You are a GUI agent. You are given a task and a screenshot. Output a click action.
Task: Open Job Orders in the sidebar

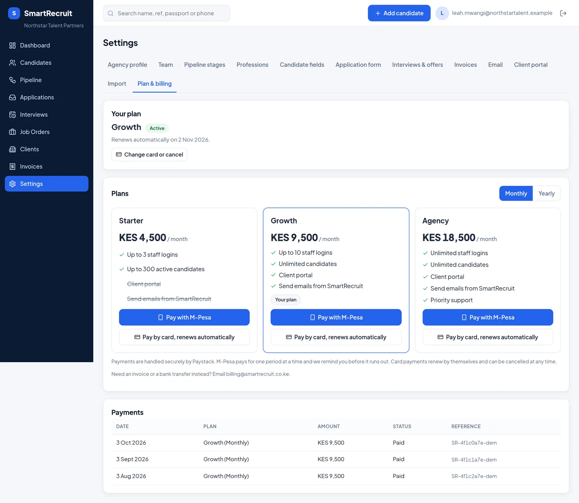(x=46, y=132)
